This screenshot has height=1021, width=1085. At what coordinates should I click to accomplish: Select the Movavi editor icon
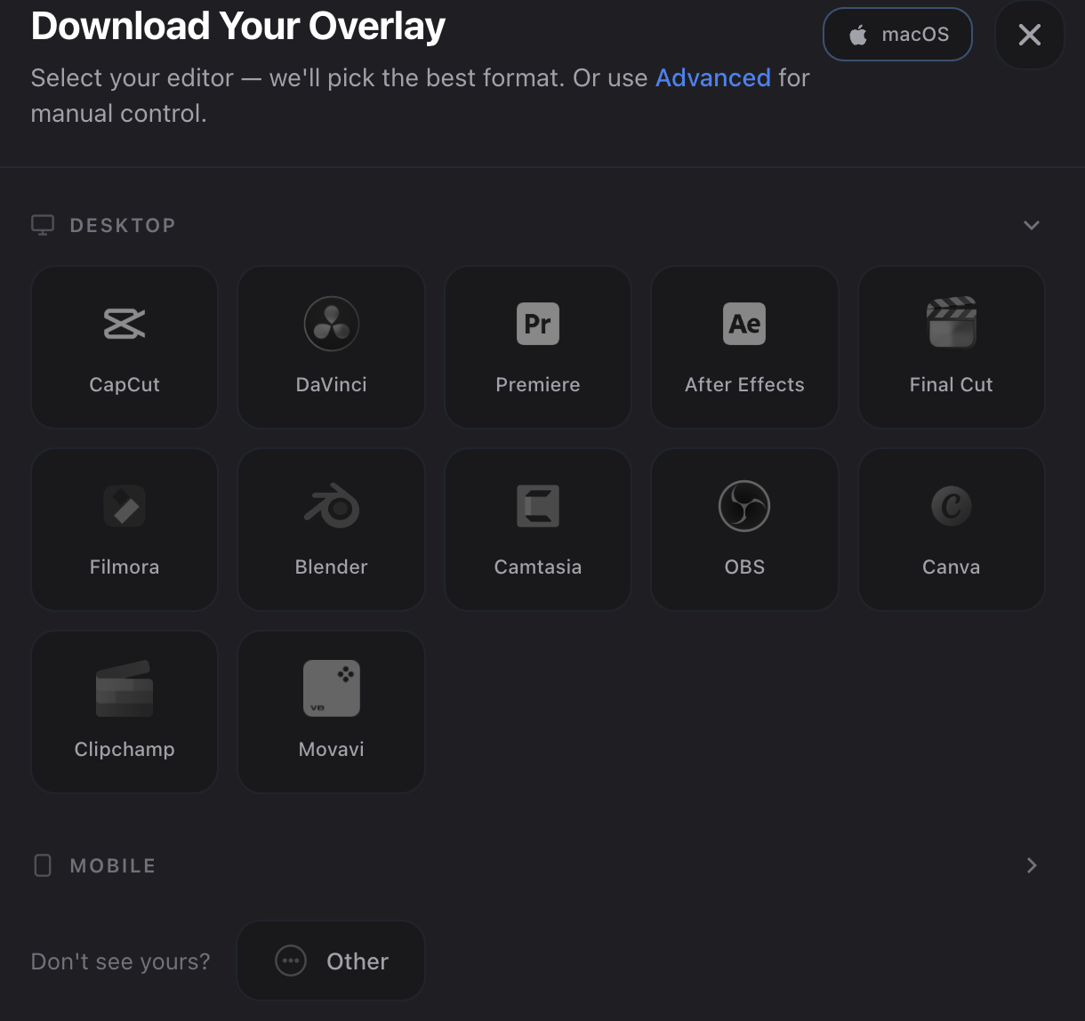point(331,688)
